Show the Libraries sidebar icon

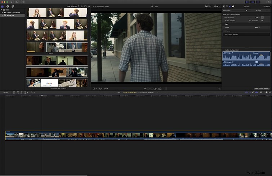(x=3, y=6)
